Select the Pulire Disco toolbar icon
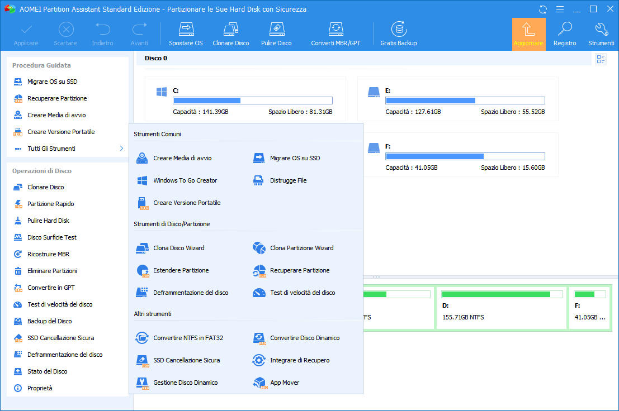Viewport: 619px width, 411px height. pos(276,30)
